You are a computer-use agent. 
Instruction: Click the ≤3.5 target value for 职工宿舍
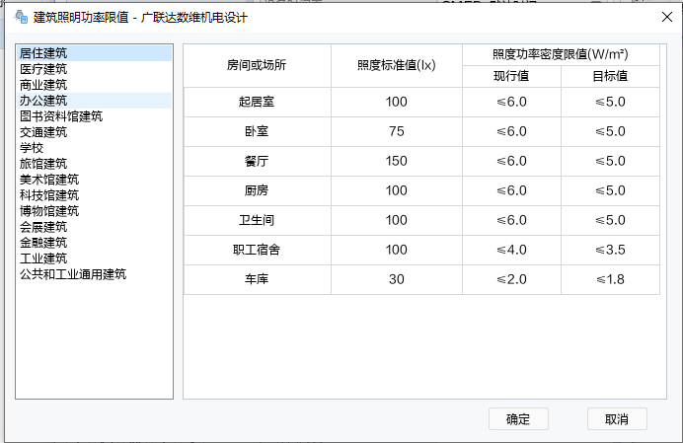point(610,250)
